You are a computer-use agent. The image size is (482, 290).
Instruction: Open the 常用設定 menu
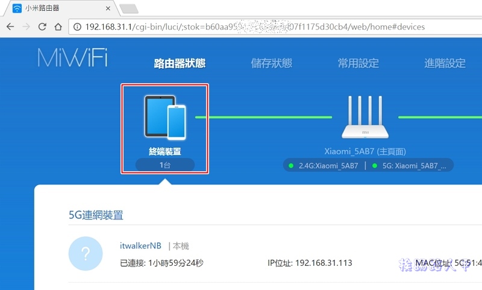[x=358, y=63]
